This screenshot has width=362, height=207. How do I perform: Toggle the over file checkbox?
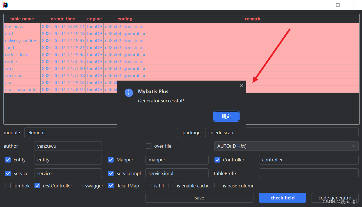(149, 146)
